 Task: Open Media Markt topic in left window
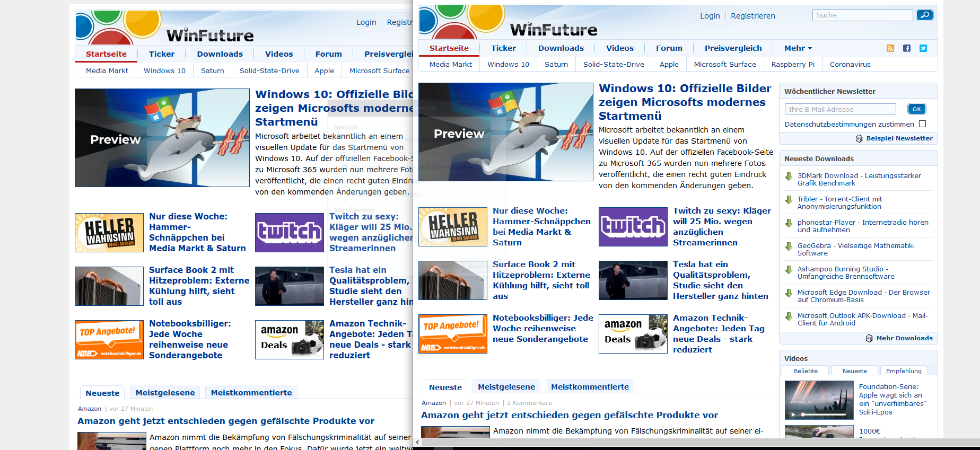click(x=107, y=70)
